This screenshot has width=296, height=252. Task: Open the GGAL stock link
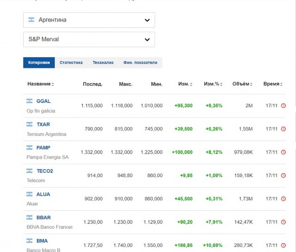pyautogui.click(x=43, y=101)
